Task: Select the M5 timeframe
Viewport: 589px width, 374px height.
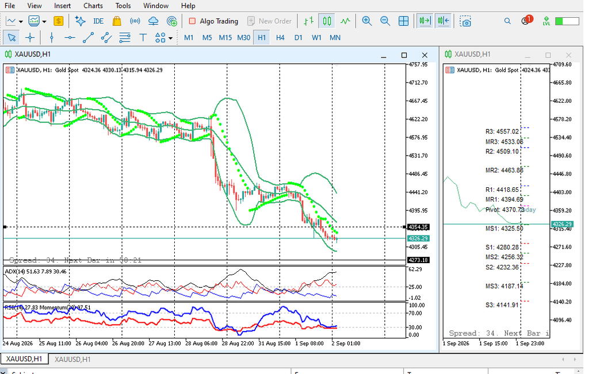Action: pyautogui.click(x=207, y=37)
